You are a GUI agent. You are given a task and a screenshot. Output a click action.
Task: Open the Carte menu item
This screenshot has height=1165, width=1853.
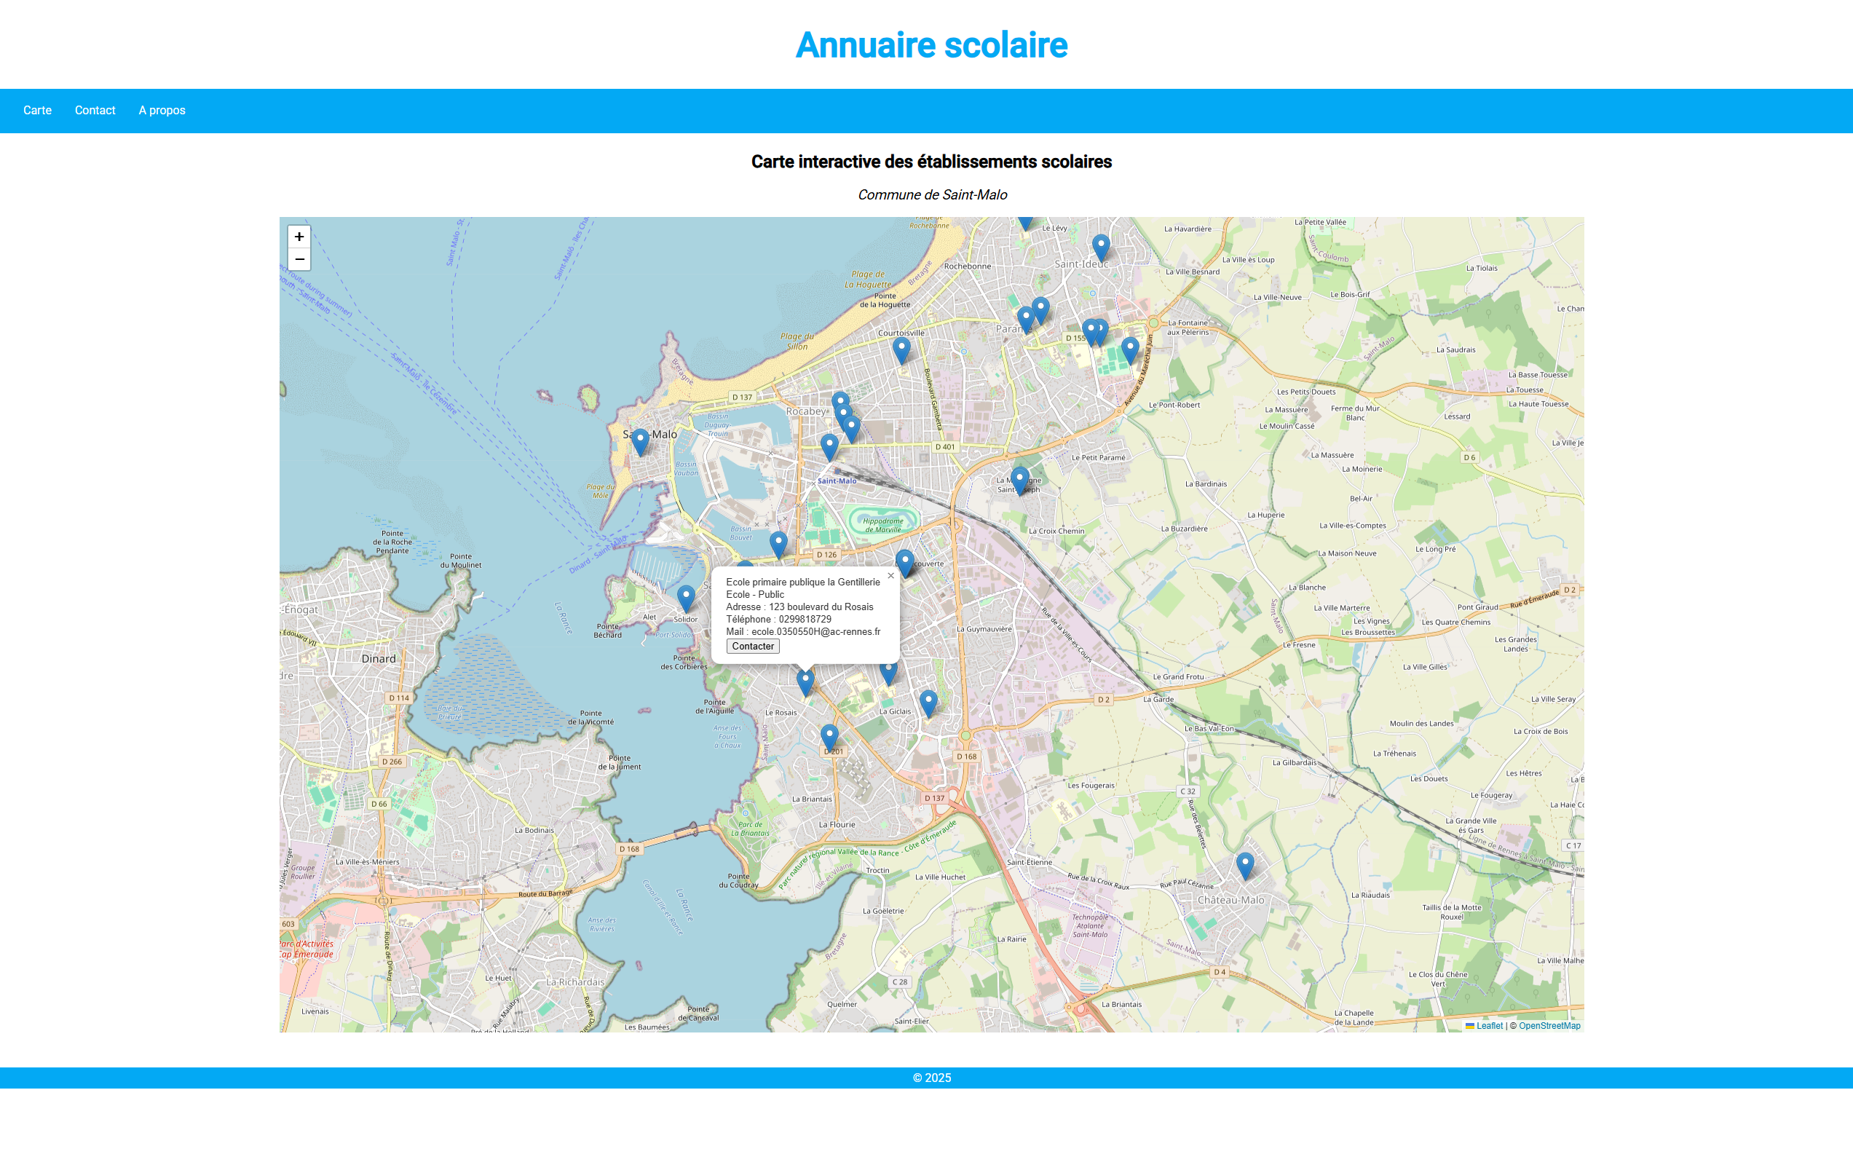[37, 110]
